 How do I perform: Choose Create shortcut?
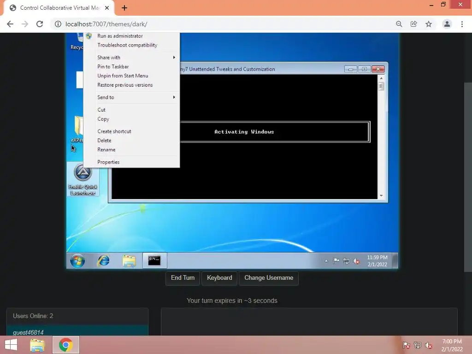(x=131, y=131)
